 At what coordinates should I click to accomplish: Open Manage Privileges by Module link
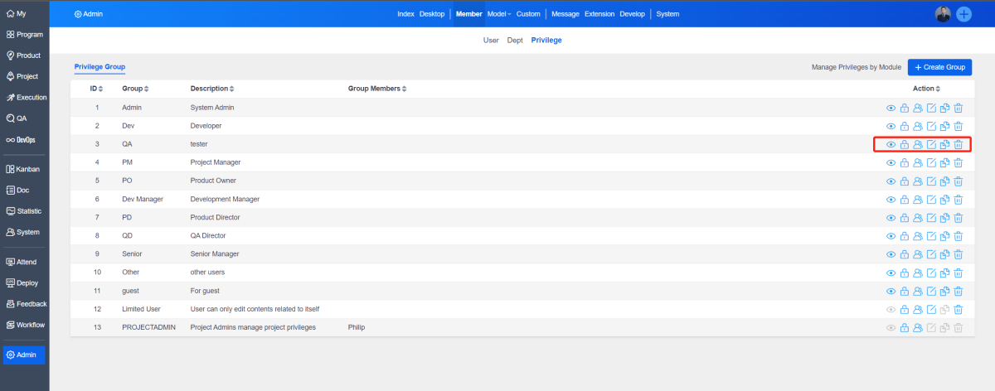[856, 67]
